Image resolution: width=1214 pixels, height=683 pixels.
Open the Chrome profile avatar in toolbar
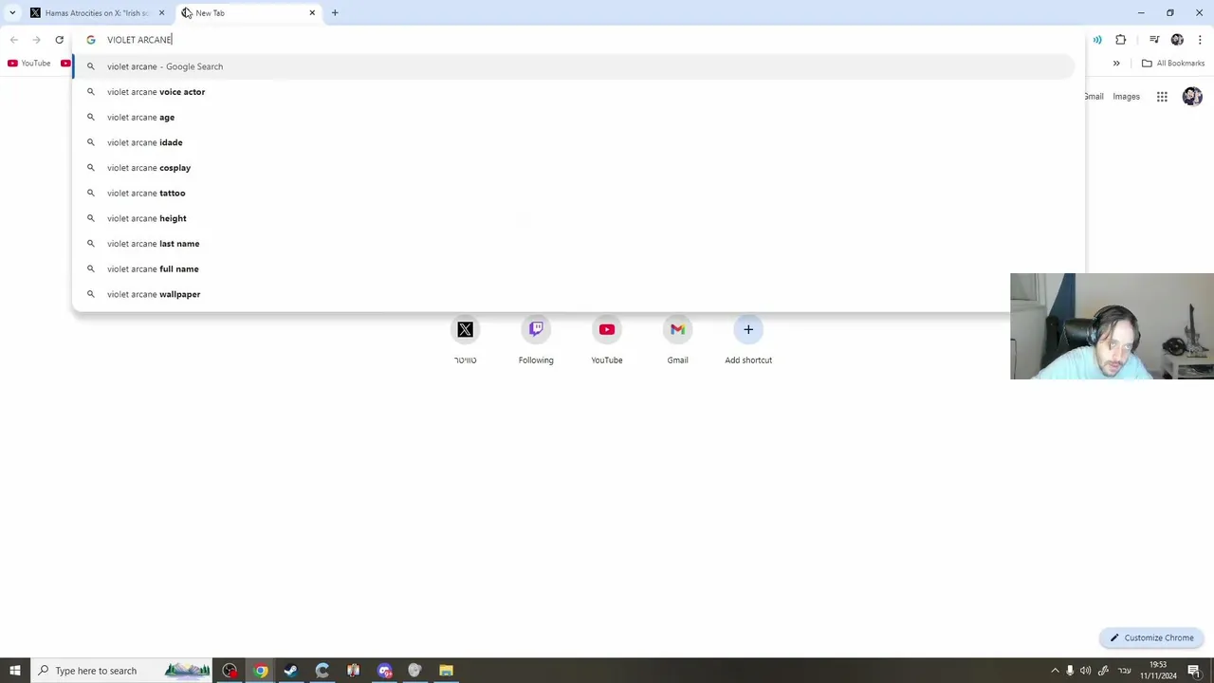click(1177, 40)
